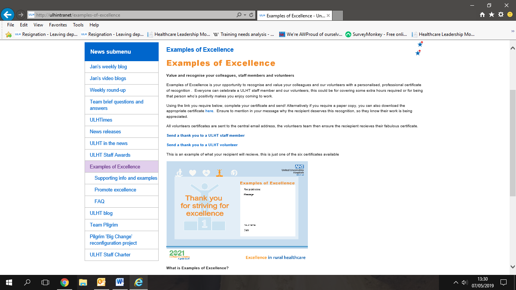The height and width of the screenshot is (290, 516).
Task: Open Supporting info and examples
Action: [126, 178]
